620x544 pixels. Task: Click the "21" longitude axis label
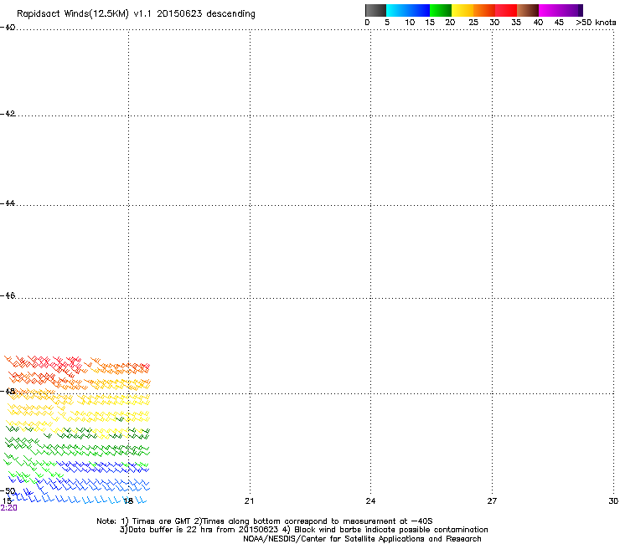pos(249,501)
